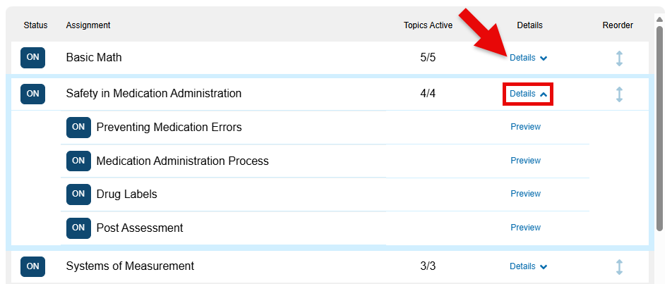This screenshot has width=672, height=284.
Task: Toggle Safety in Medication Administration ON switch
Action: pos(32,94)
